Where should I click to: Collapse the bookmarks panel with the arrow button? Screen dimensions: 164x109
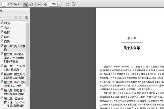tap(28, 11)
